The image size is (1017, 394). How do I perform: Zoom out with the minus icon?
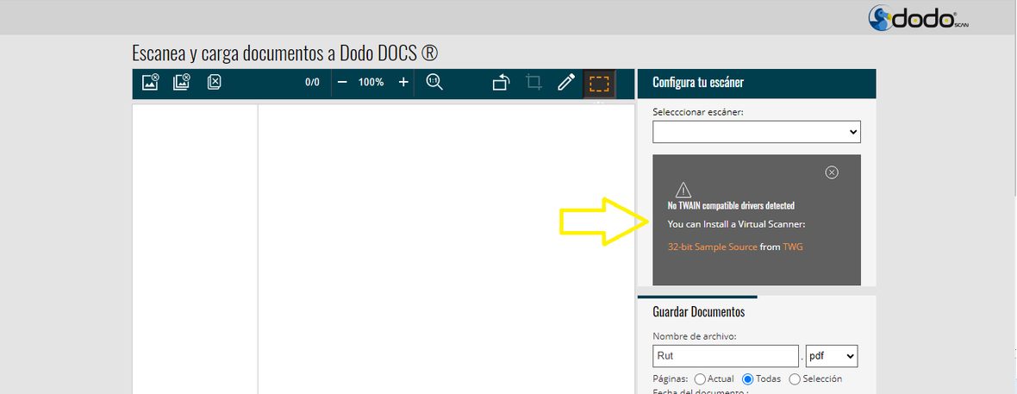(x=342, y=83)
